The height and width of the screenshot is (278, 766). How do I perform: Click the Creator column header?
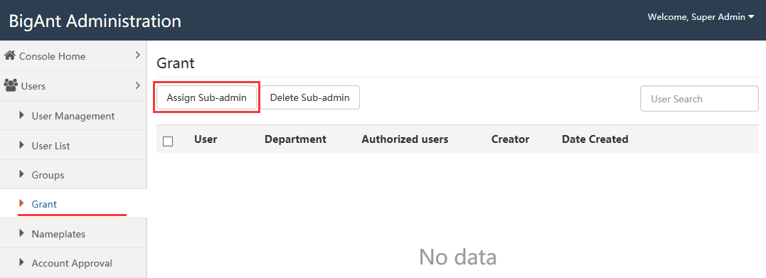511,139
